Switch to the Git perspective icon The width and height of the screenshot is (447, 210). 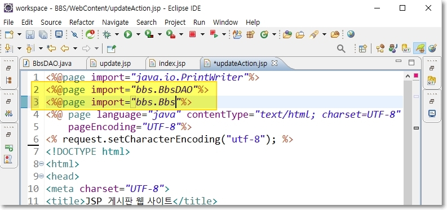pos(406,48)
